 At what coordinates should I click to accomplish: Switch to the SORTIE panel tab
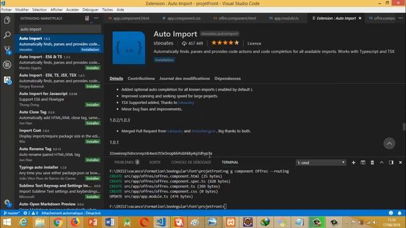click(155, 162)
